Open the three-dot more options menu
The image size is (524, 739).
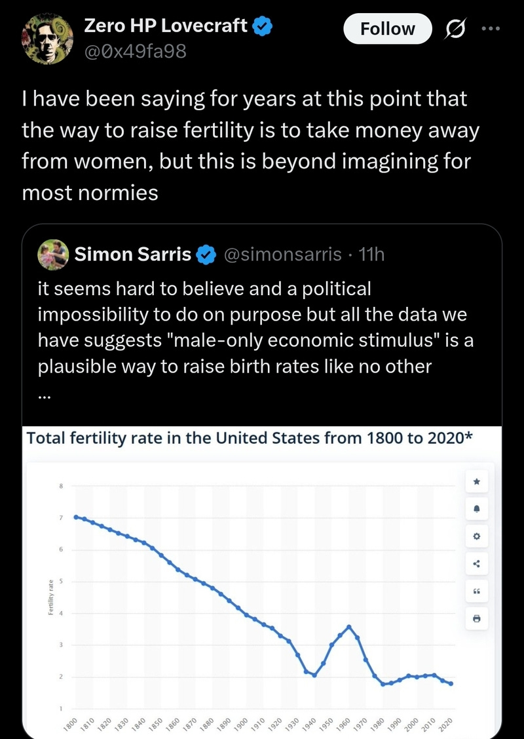490,29
